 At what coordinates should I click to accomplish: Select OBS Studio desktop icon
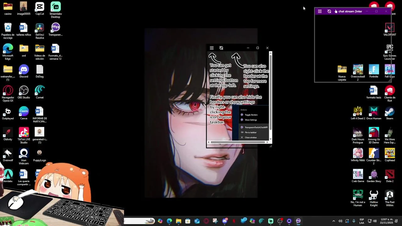[x=24, y=93]
